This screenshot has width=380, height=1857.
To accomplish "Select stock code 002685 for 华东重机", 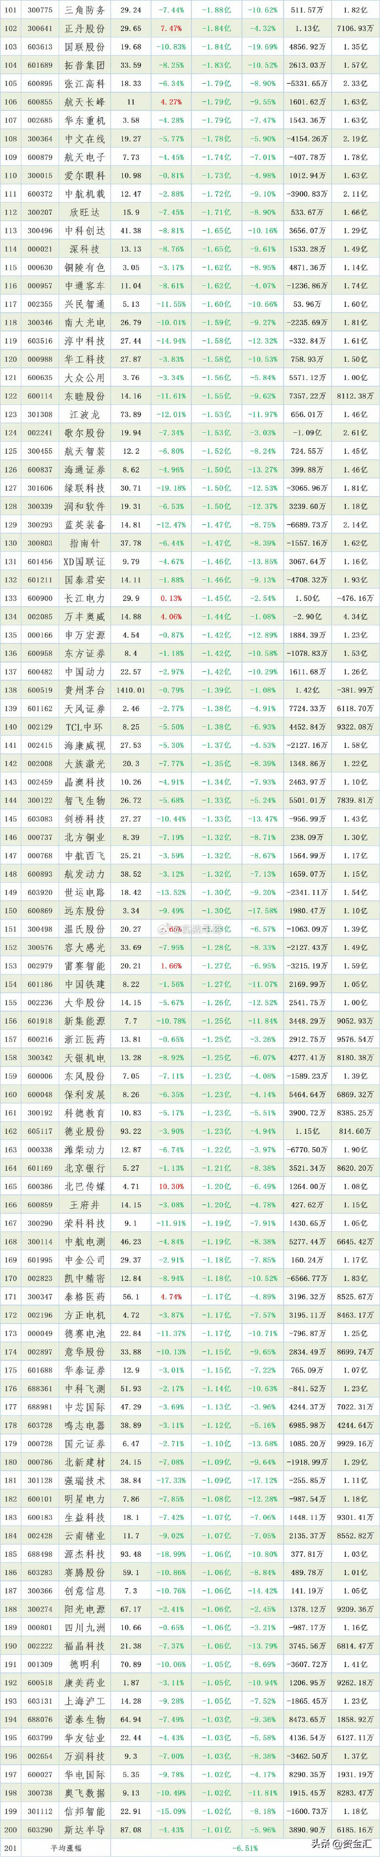I will coord(40,121).
